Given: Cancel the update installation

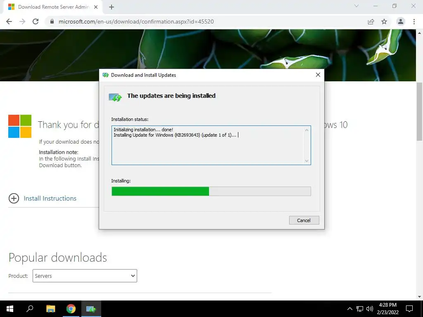Looking at the screenshot, I should [304, 220].
